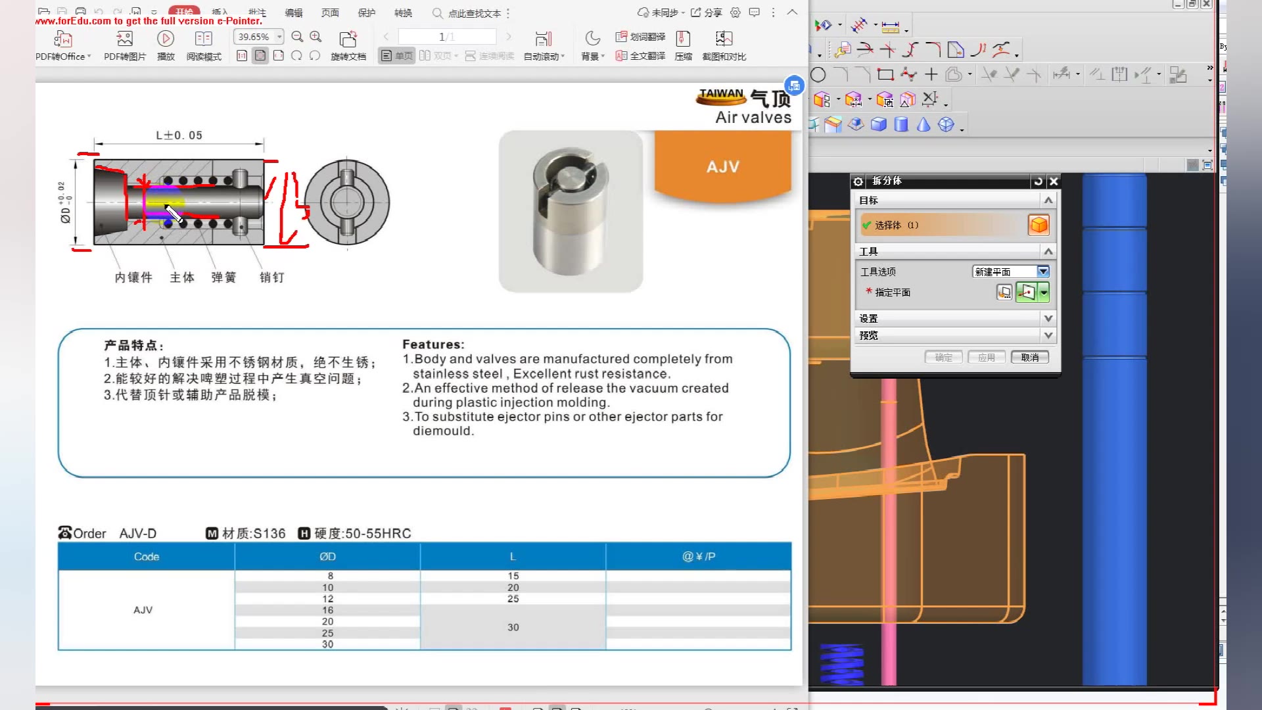1262x710 pixels.
Task: Switch to the 插入 ribbon tab
Action: click(220, 12)
